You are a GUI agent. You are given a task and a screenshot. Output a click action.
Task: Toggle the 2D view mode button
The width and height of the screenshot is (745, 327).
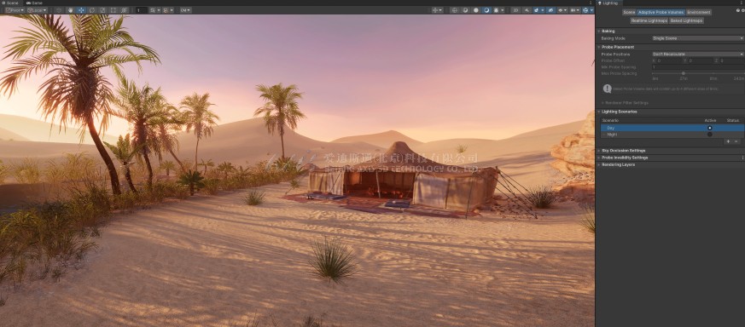pos(515,10)
